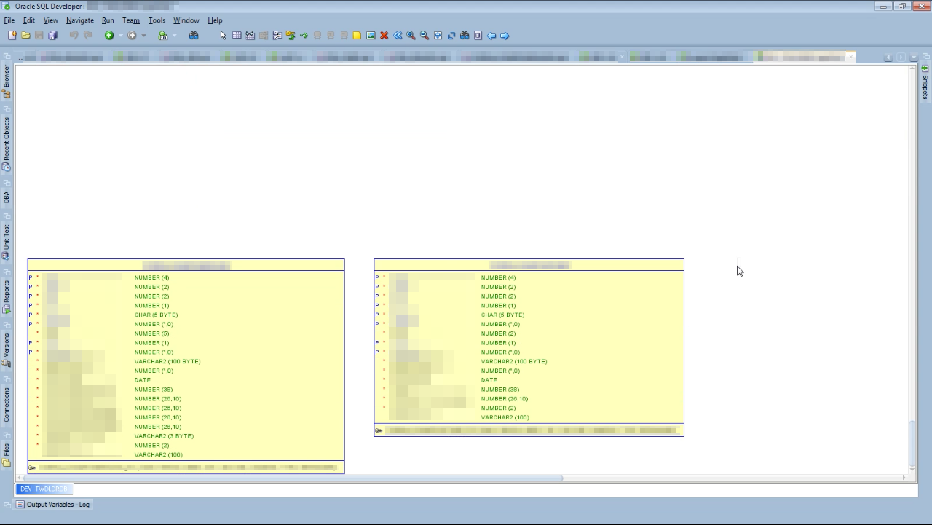The image size is (932, 525).
Task: Click the Undo arrow icon
Action: click(74, 35)
